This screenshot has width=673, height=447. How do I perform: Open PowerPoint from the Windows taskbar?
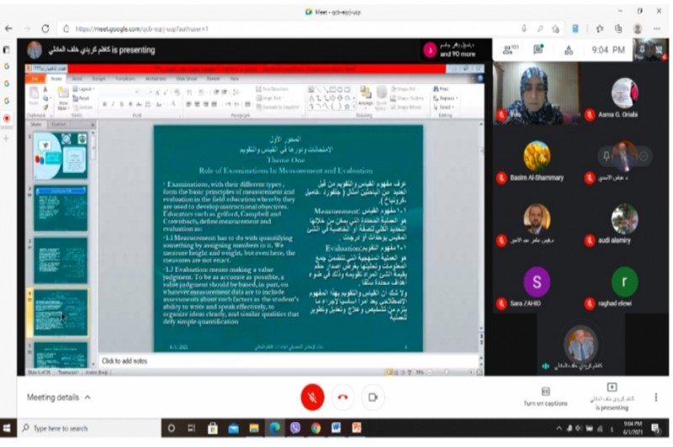(356, 428)
